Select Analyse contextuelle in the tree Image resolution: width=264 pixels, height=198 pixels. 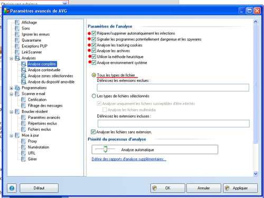click(x=44, y=70)
